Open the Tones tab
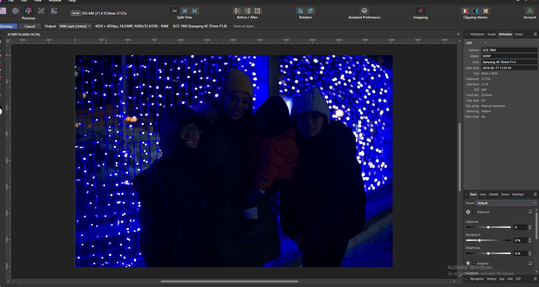Viewport: 539px width, 287px height. coord(505,194)
